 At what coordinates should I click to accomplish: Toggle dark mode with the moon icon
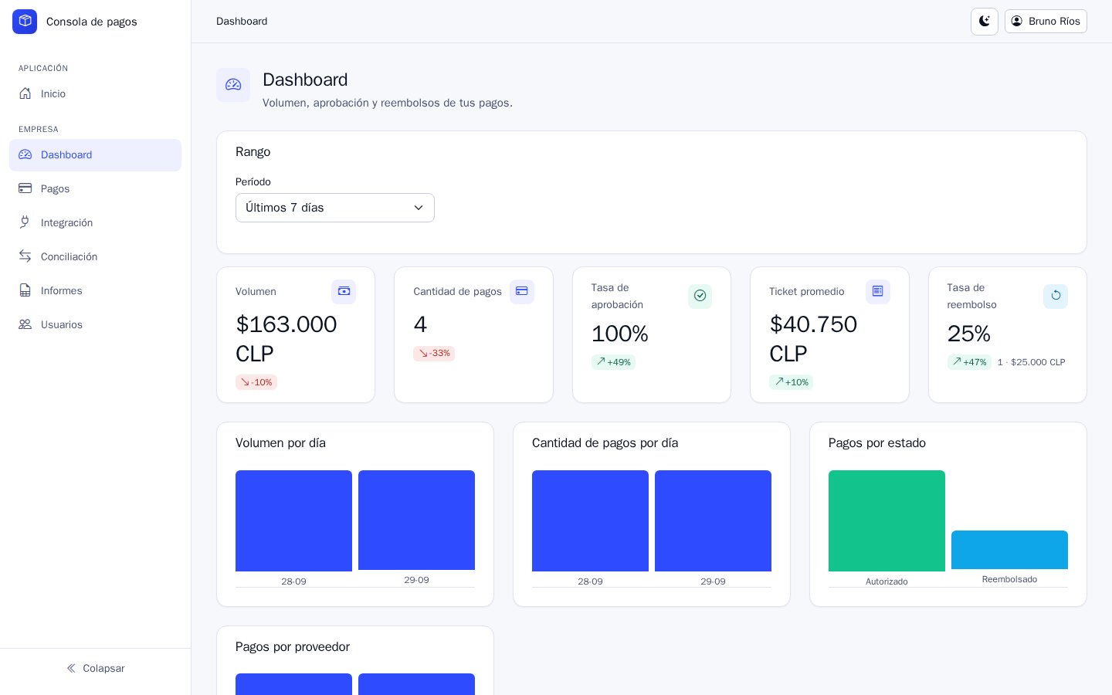(985, 22)
